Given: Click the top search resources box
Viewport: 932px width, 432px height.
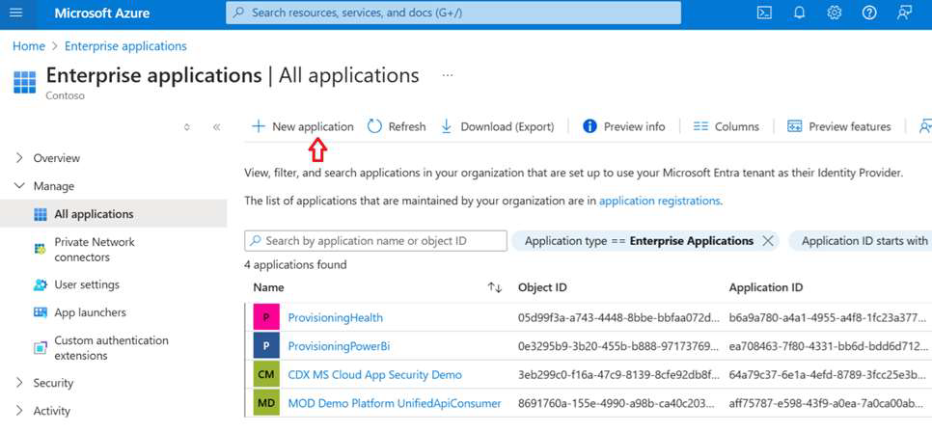Looking at the screenshot, I should pyautogui.click(x=452, y=13).
